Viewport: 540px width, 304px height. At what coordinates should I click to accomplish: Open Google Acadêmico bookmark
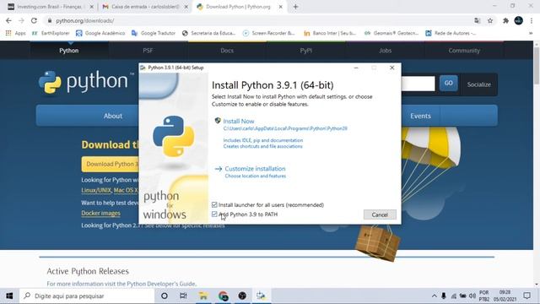(100, 33)
